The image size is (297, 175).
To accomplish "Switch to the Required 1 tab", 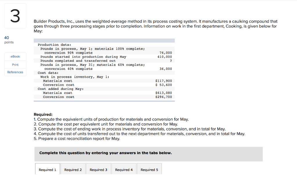I will 47,169.
